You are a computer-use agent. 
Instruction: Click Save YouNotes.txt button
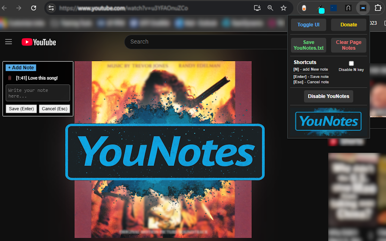coord(308,45)
